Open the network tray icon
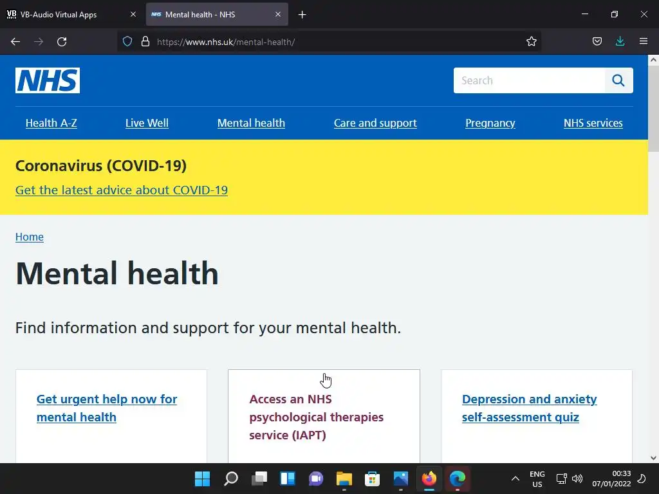Viewport: 659px width, 494px height. 561,479
